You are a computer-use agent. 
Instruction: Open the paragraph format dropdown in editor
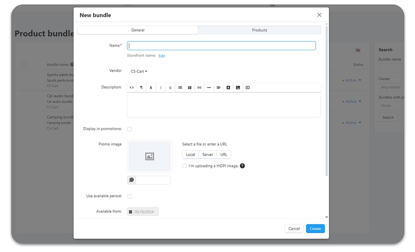141,88
